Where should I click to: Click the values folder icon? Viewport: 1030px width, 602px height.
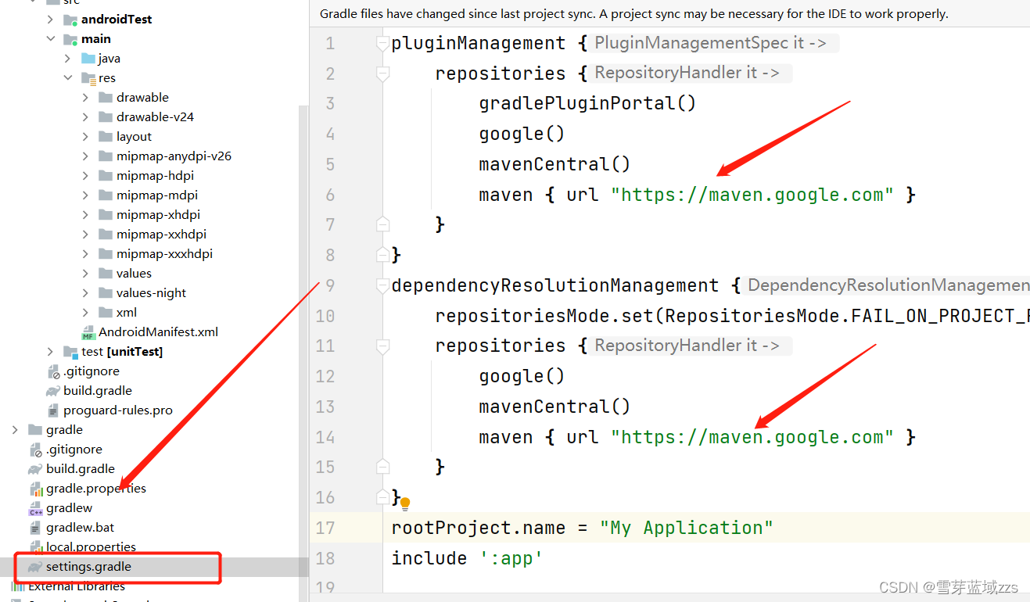106,273
